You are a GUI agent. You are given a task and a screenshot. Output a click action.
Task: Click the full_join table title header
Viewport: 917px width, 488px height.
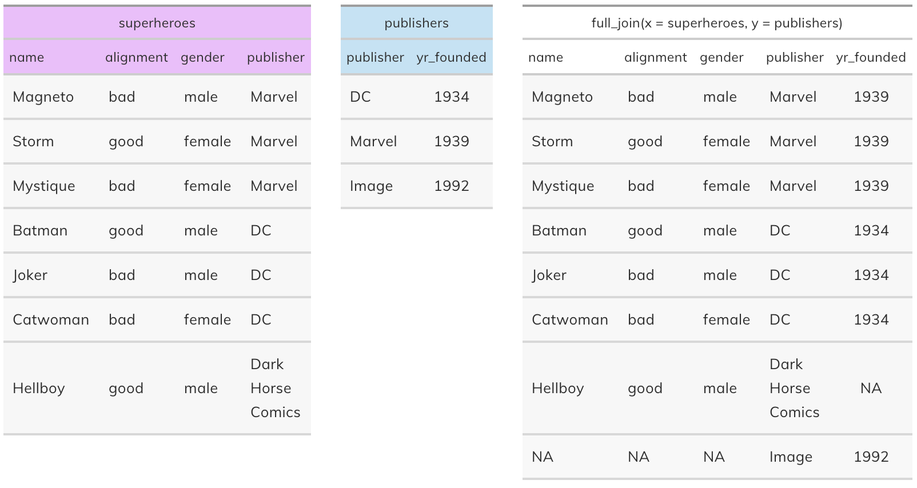(717, 23)
